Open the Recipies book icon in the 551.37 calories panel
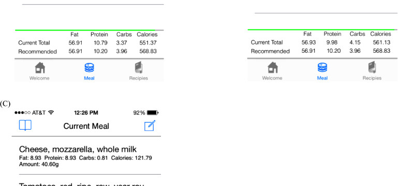The height and width of the screenshot is (186, 398). [x=139, y=68]
